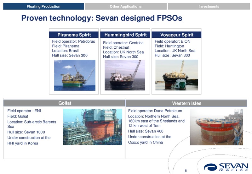Select Piranema 'Hull size: Sevan 300' text
252x174 pixels.
tap(70, 55)
